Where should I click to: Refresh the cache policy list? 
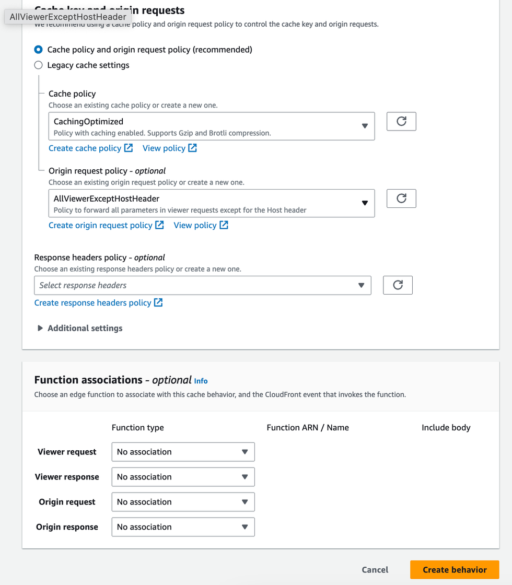pos(401,121)
